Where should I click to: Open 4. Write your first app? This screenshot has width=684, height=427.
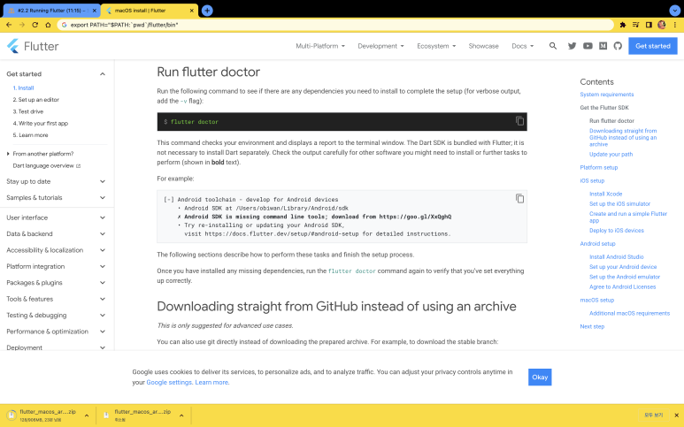point(40,123)
